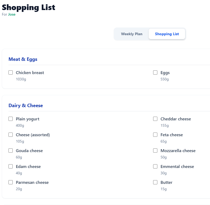The width and height of the screenshot is (210, 205).
Task: Check off Cheddar cheese
Action: [155, 119]
